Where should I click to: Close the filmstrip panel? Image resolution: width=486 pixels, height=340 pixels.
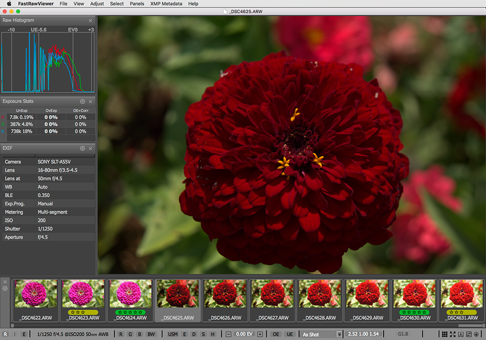(5, 282)
